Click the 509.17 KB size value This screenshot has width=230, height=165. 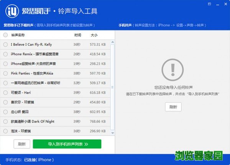[98, 83]
